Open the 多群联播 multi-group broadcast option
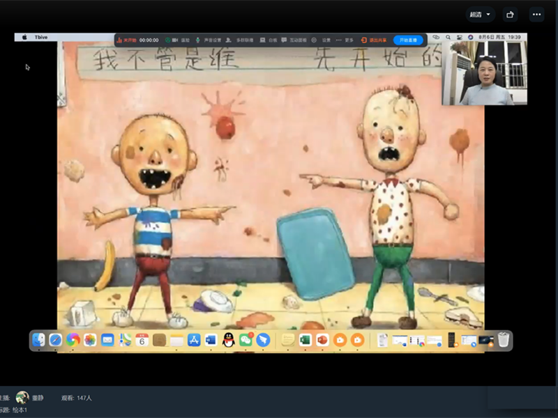 click(240, 40)
